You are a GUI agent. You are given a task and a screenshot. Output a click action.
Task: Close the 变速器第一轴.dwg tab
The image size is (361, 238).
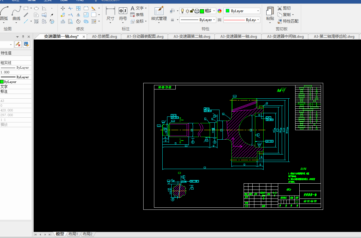coord(84,37)
